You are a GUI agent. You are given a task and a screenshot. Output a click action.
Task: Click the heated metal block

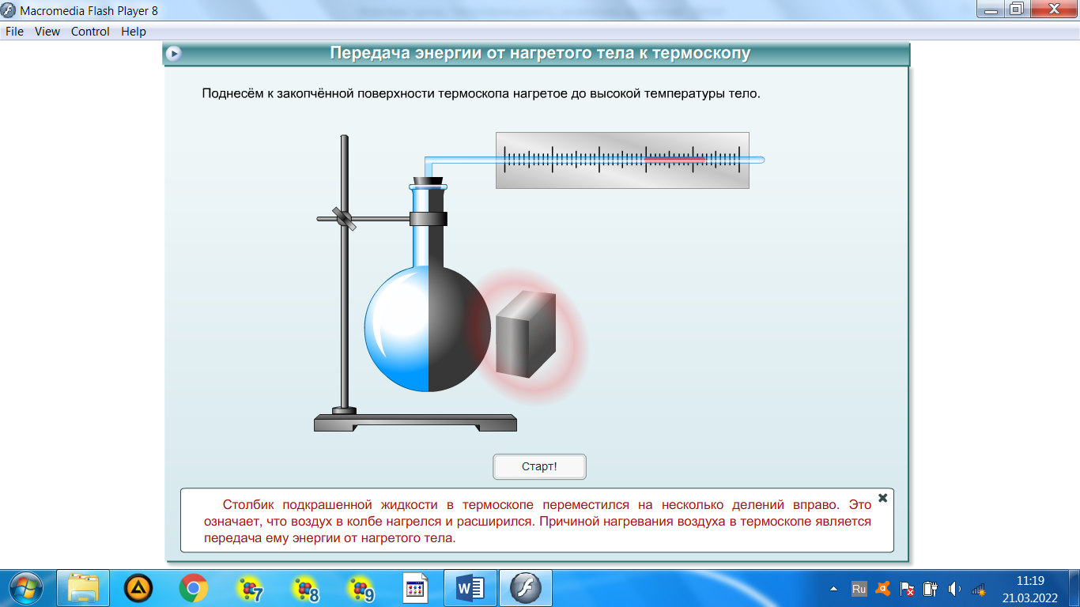point(526,333)
